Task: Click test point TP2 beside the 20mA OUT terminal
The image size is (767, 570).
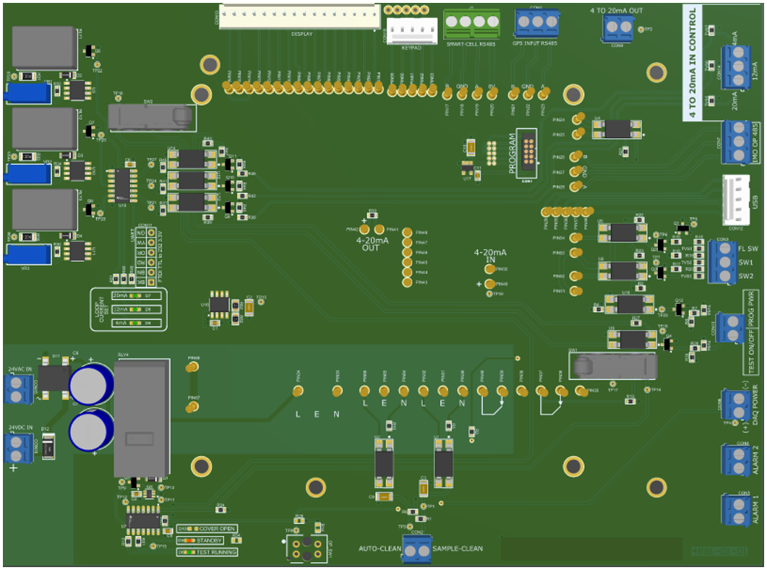Action: (x=640, y=30)
